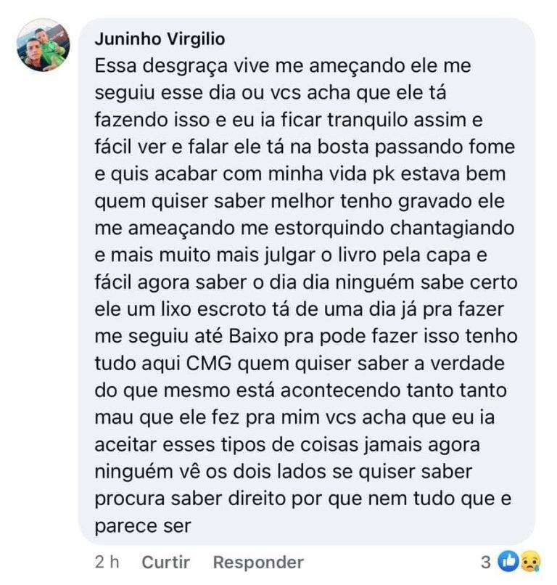Click the opening words "Essa desgraça"
Image resolution: width=557 pixels, height=585 pixels.
[x=147, y=66]
